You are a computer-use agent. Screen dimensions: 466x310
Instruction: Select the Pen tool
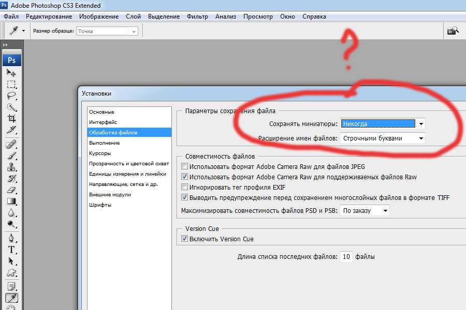pyautogui.click(x=11, y=238)
